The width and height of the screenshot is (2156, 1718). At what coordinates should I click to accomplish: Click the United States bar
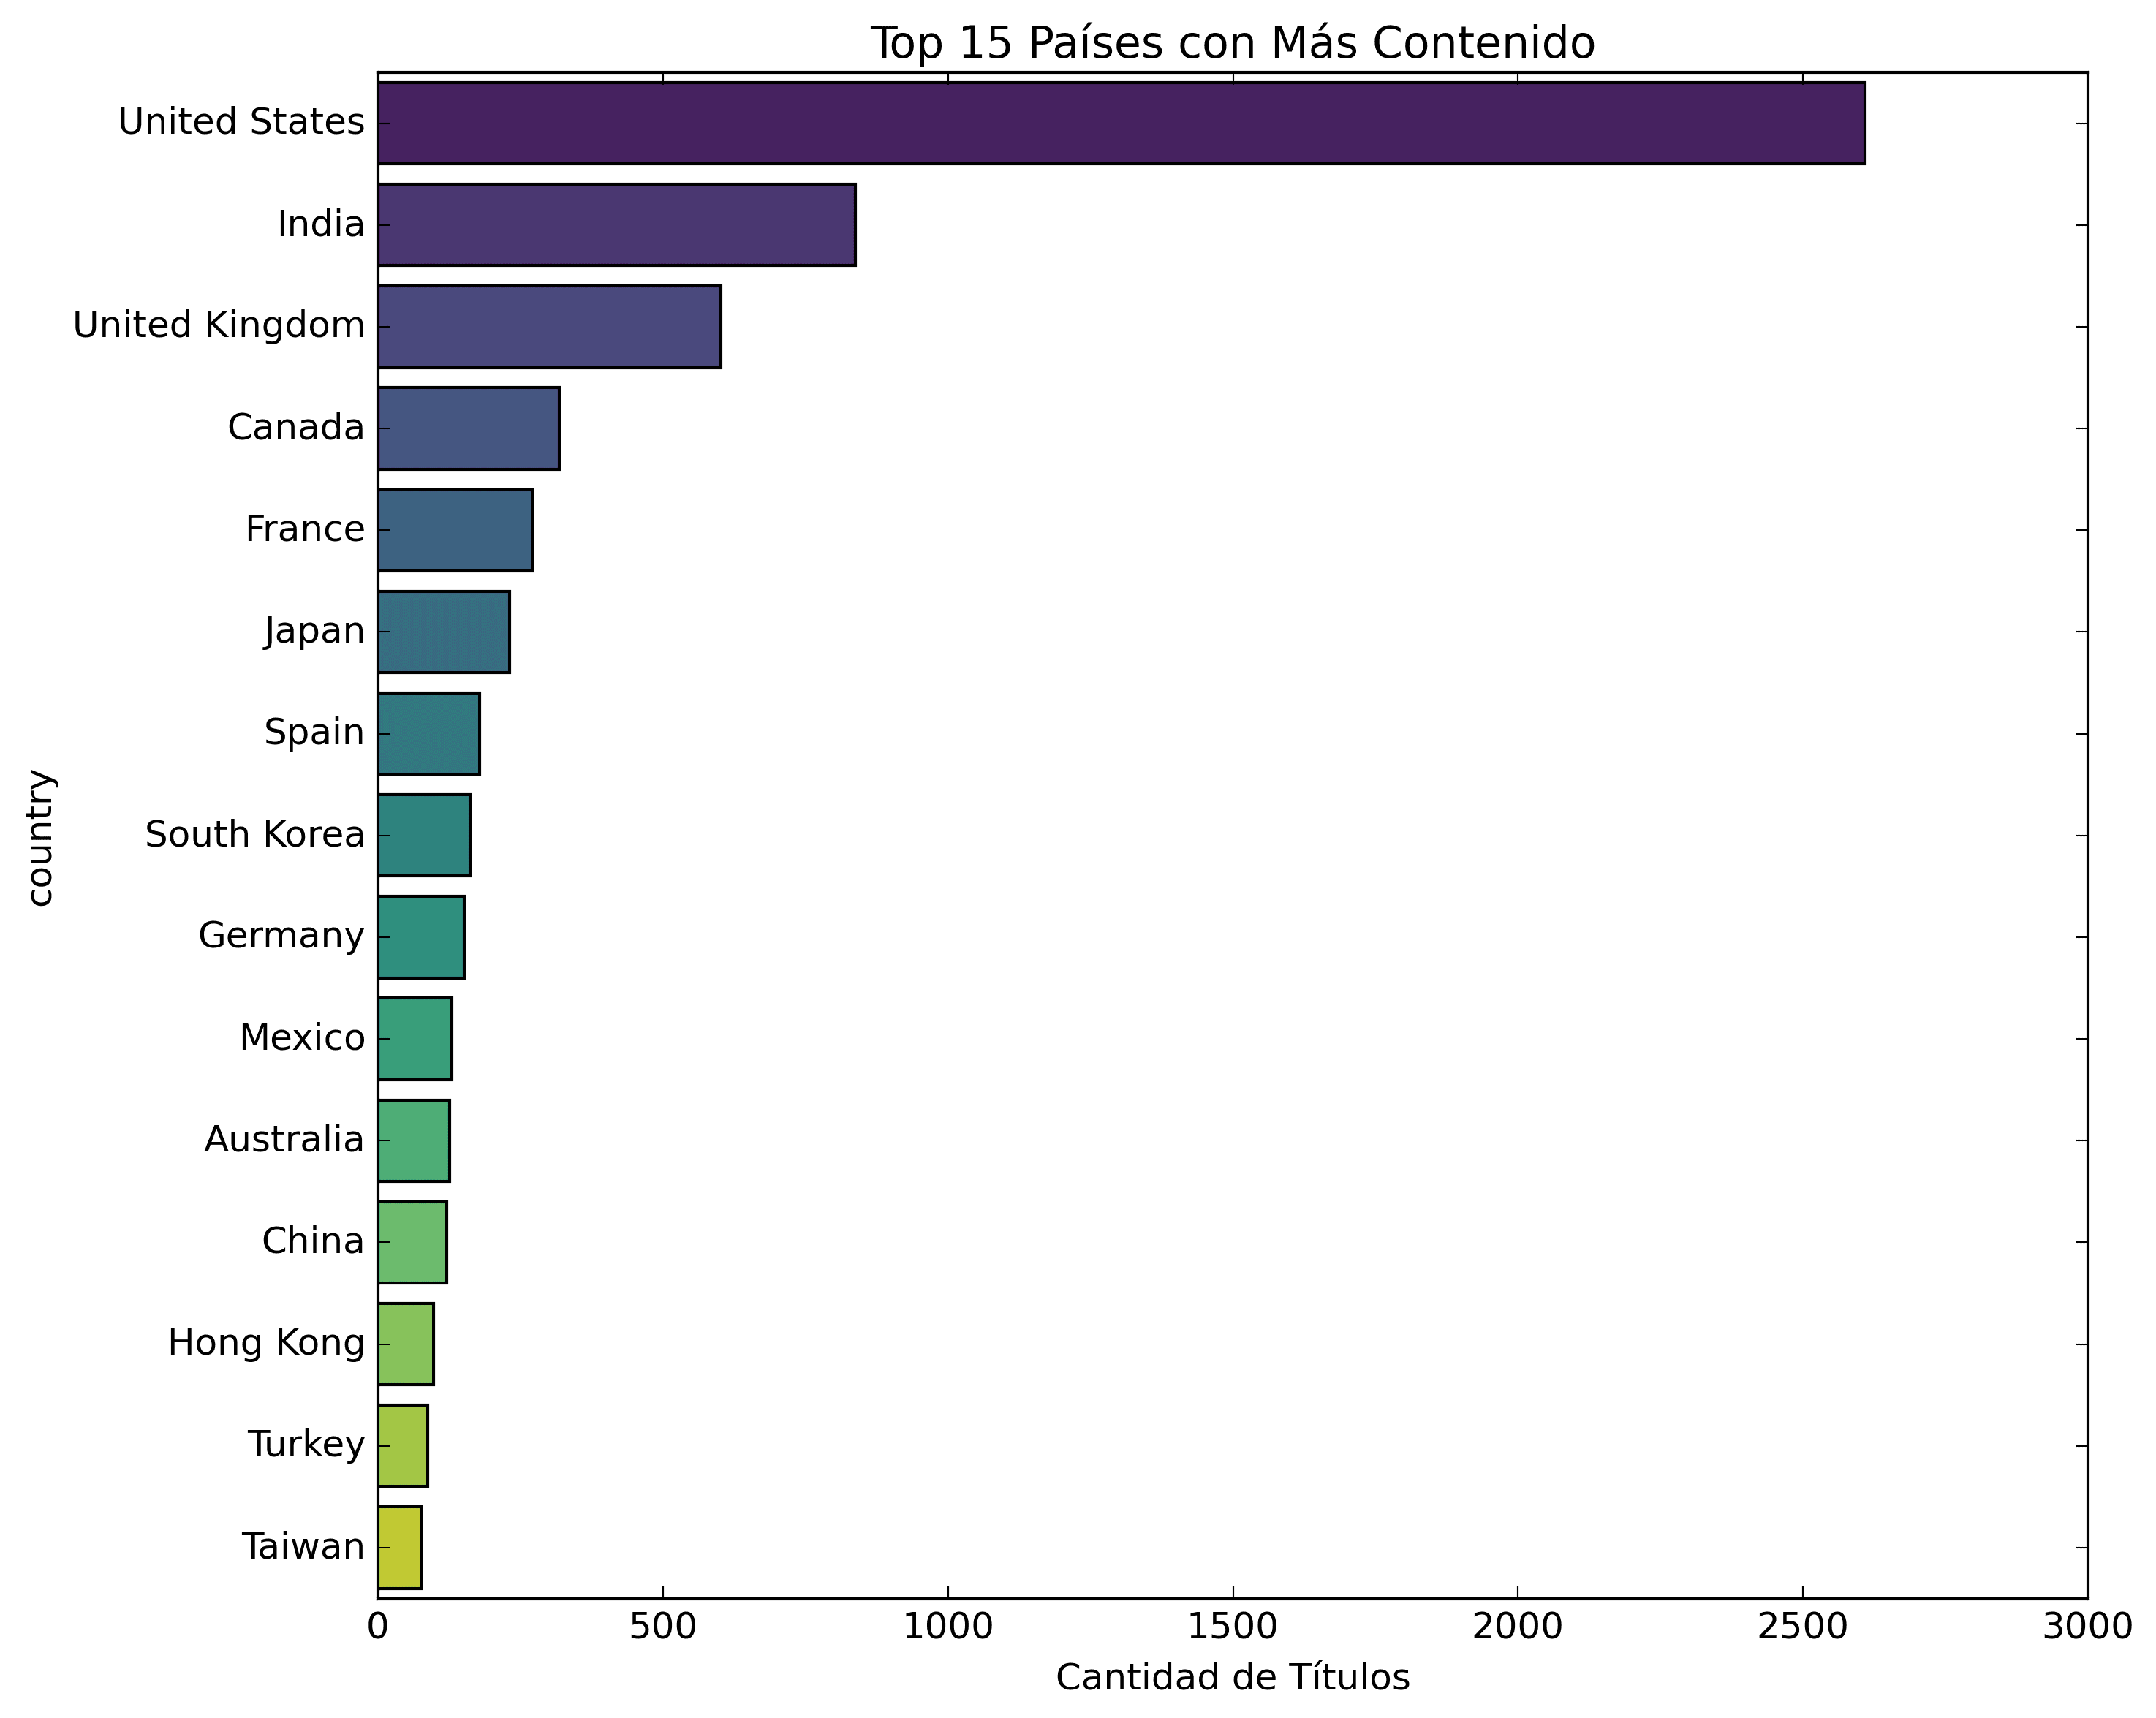[x=1120, y=123]
